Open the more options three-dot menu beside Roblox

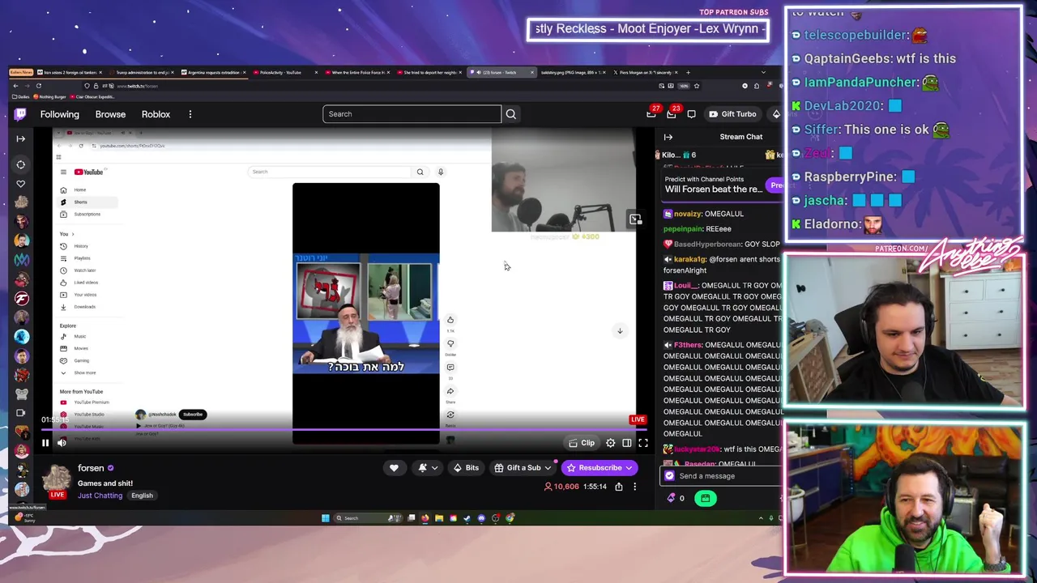[190, 114]
